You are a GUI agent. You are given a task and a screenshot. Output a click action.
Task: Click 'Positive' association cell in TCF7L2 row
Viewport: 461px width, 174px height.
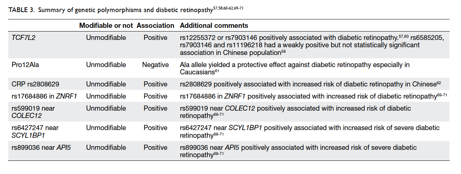pyautogui.click(x=155, y=38)
